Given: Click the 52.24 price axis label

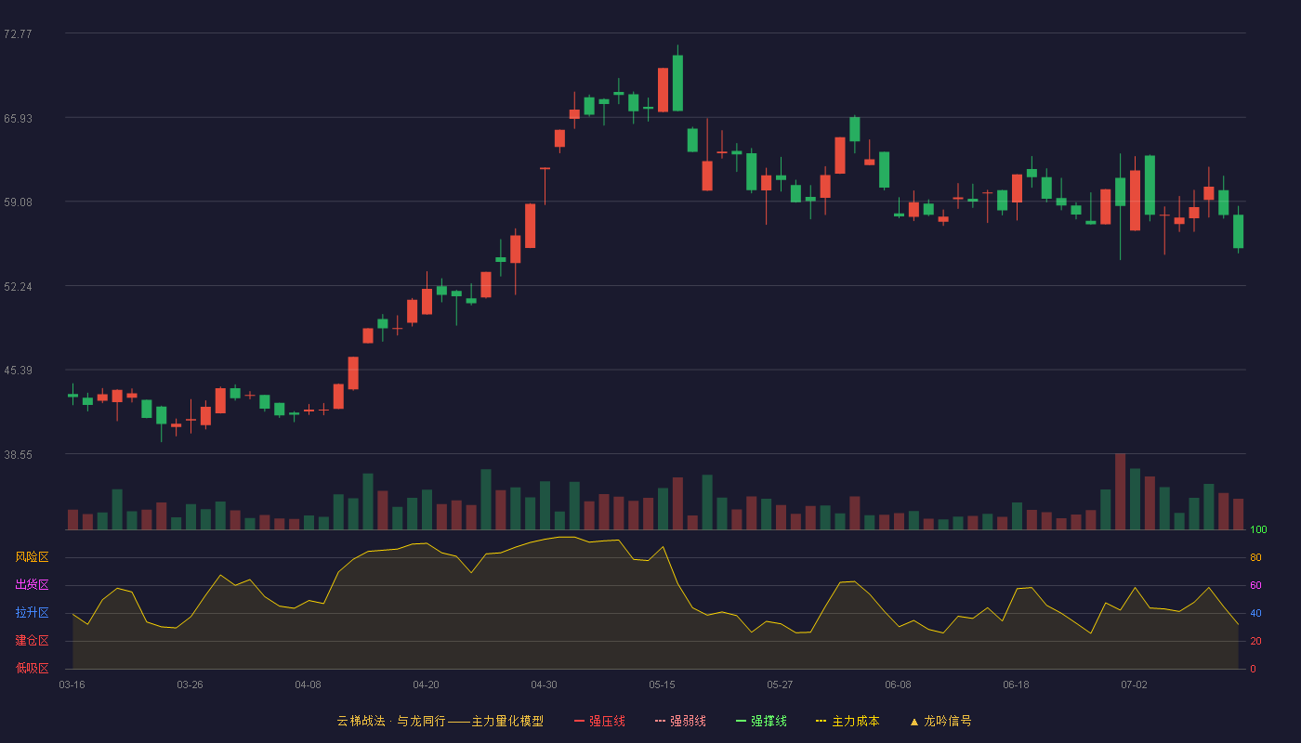Looking at the screenshot, I should 18,286.
